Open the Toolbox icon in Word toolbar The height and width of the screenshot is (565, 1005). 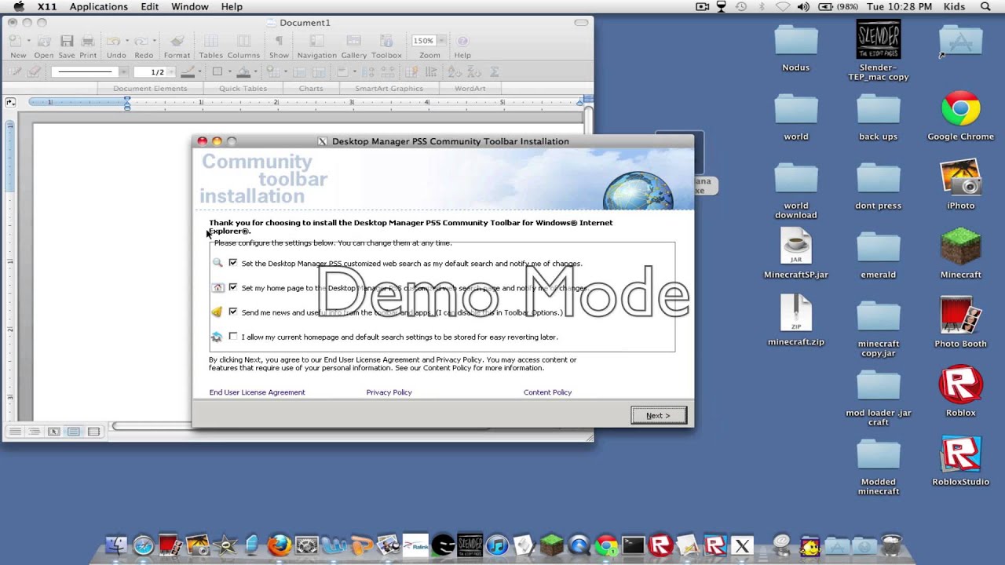tap(386, 41)
